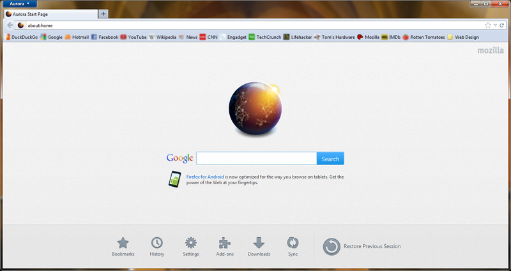Open the Lifehacker bookmark
The image size is (511, 271).
point(298,37)
